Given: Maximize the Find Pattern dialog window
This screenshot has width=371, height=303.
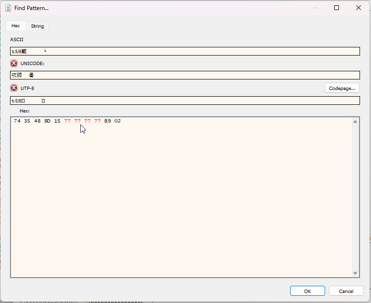Looking at the screenshot, I should coord(337,8).
